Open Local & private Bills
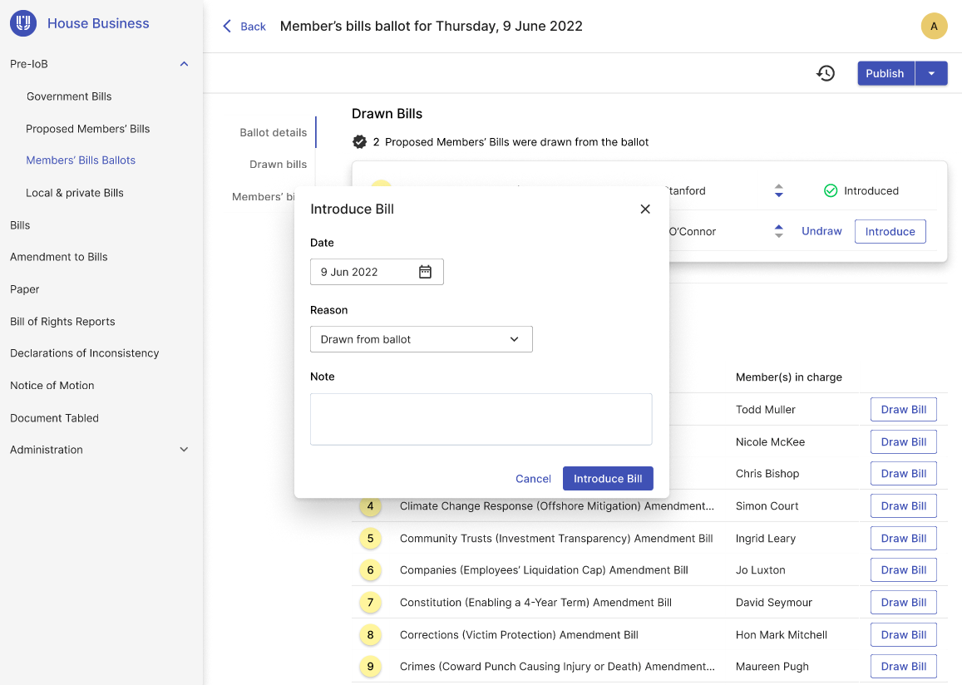This screenshot has height=685, width=962. click(75, 193)
